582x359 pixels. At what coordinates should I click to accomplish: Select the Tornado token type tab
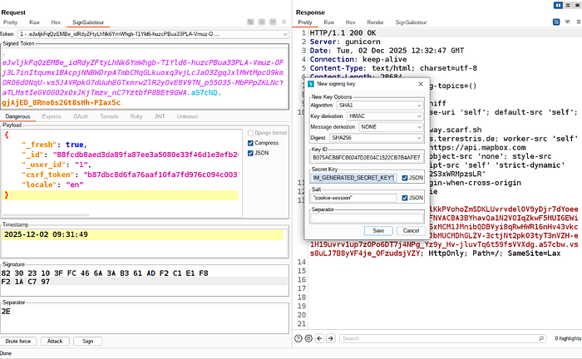point(109,116)
